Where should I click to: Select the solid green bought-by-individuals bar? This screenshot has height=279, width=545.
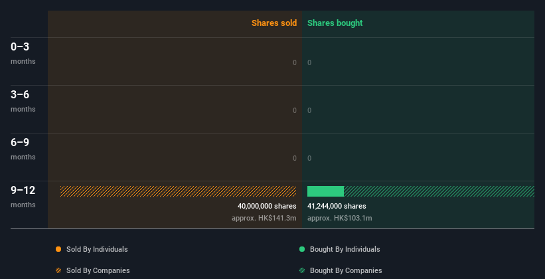pyautogui.click(x=326, y=191)
